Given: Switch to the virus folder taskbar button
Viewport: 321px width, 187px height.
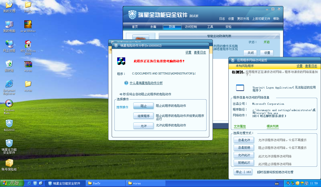Looking at the screenshot, I should click(146, 183).
